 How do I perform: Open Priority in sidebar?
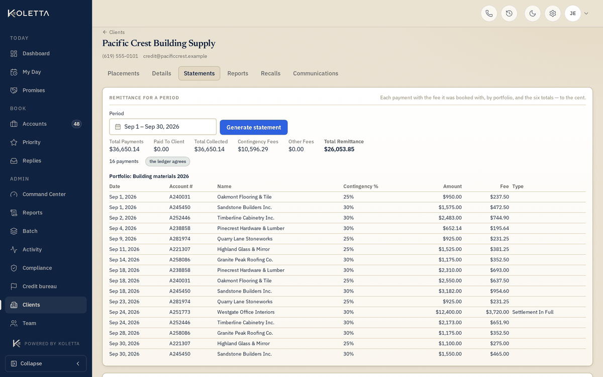46,142
